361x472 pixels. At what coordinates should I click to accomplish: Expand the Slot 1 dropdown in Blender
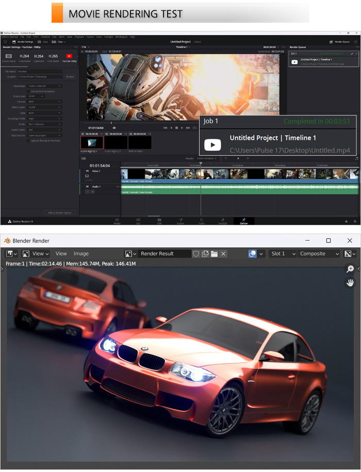[283, 254]
